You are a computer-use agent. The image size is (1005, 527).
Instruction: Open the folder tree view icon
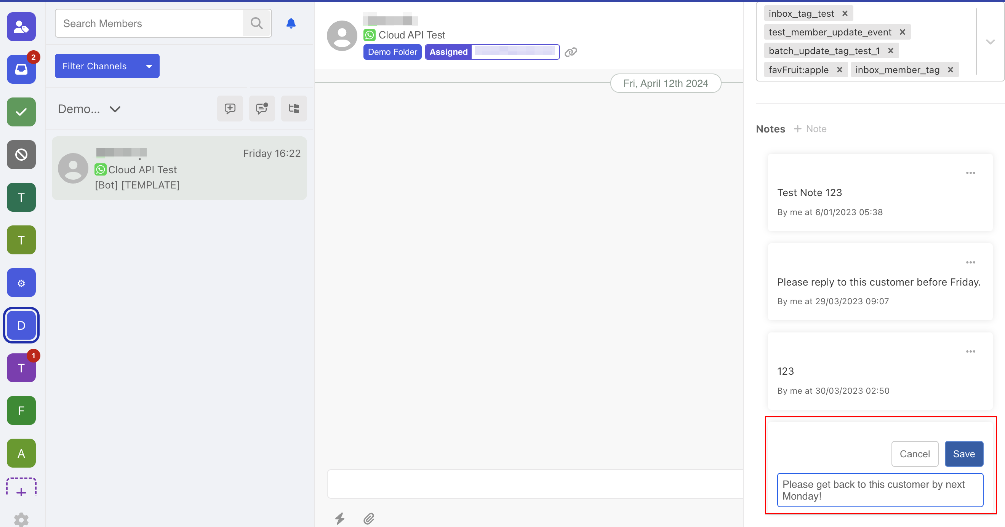tap(294, 109)
